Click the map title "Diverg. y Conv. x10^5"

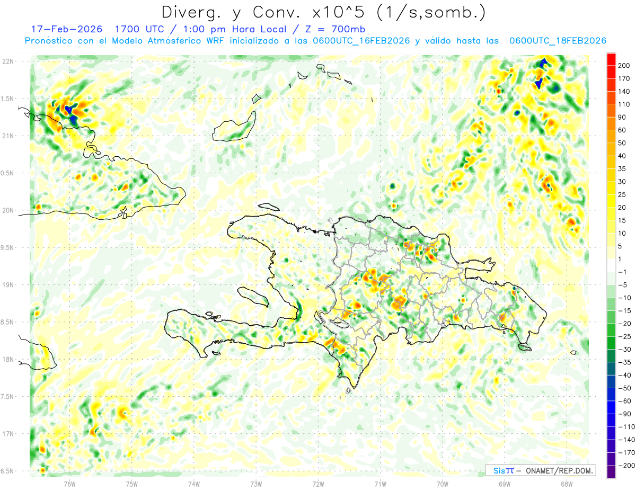[266, 12]
